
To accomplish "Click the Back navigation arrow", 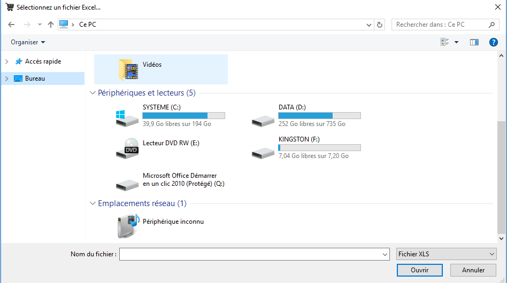I will pos(11,25).
